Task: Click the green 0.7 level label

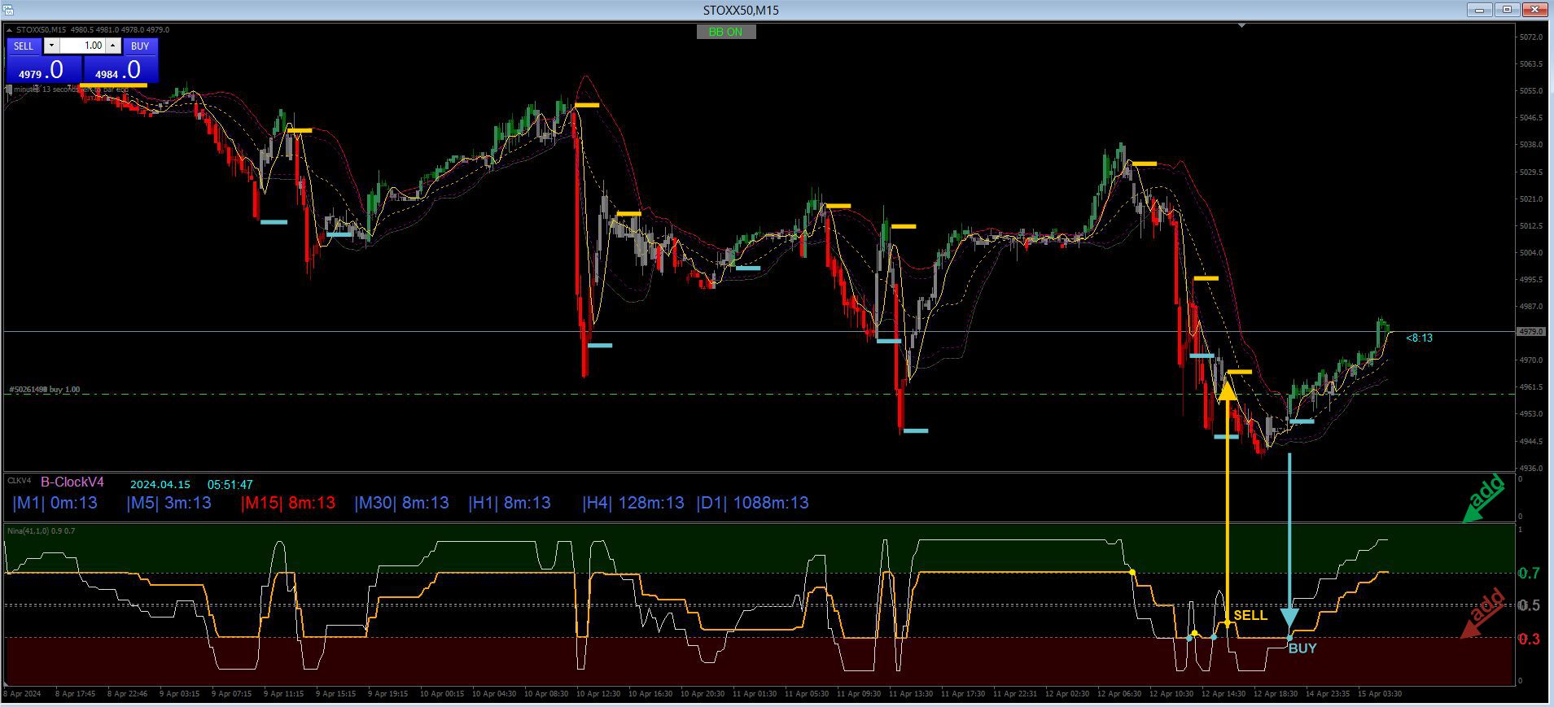Action: pyautogui.click(x=1530, y=574)
